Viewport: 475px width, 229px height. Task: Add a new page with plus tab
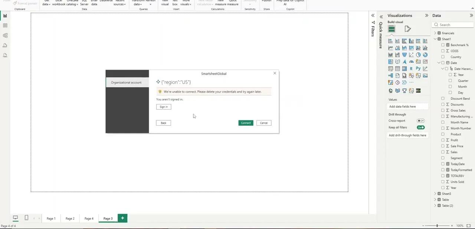tap(122, 218)
